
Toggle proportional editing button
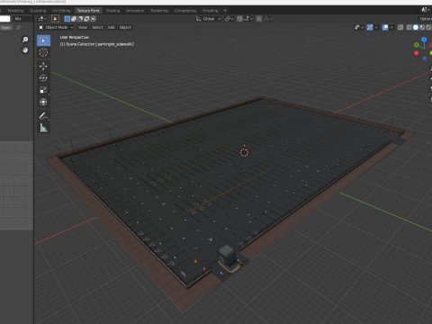[x=259, y=19]
